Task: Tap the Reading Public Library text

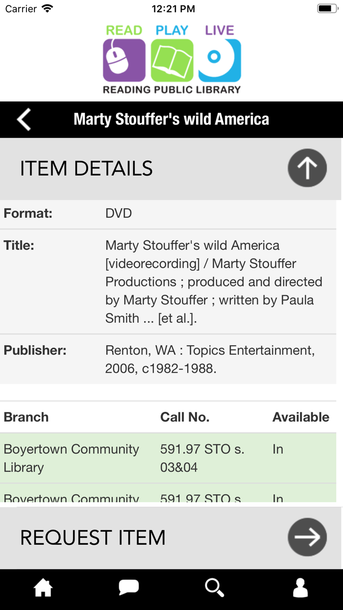Action: coord(171,90)
